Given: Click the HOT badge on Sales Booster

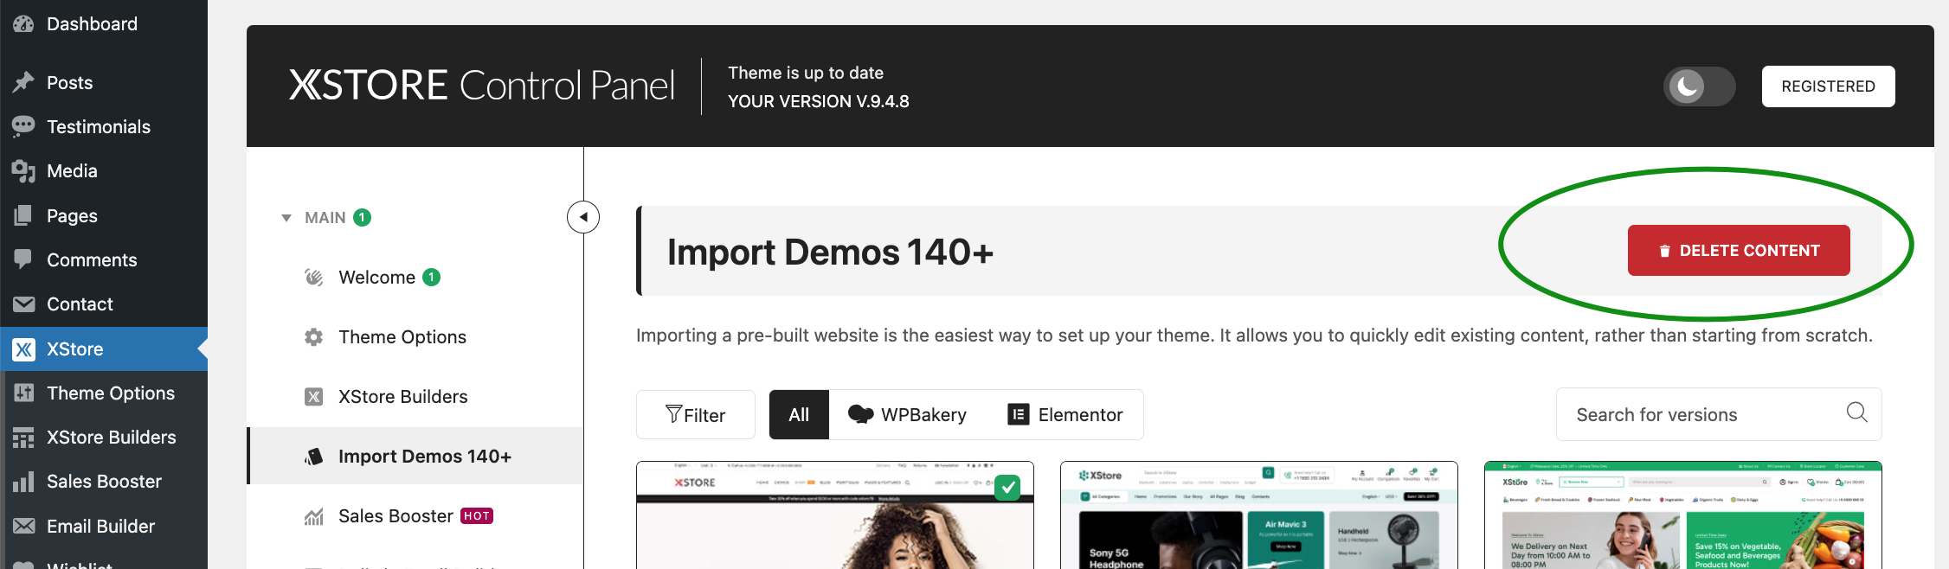Looking at the screenshot, I should click(477, 516).
